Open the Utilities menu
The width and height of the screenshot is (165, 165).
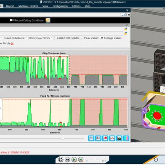76,6
